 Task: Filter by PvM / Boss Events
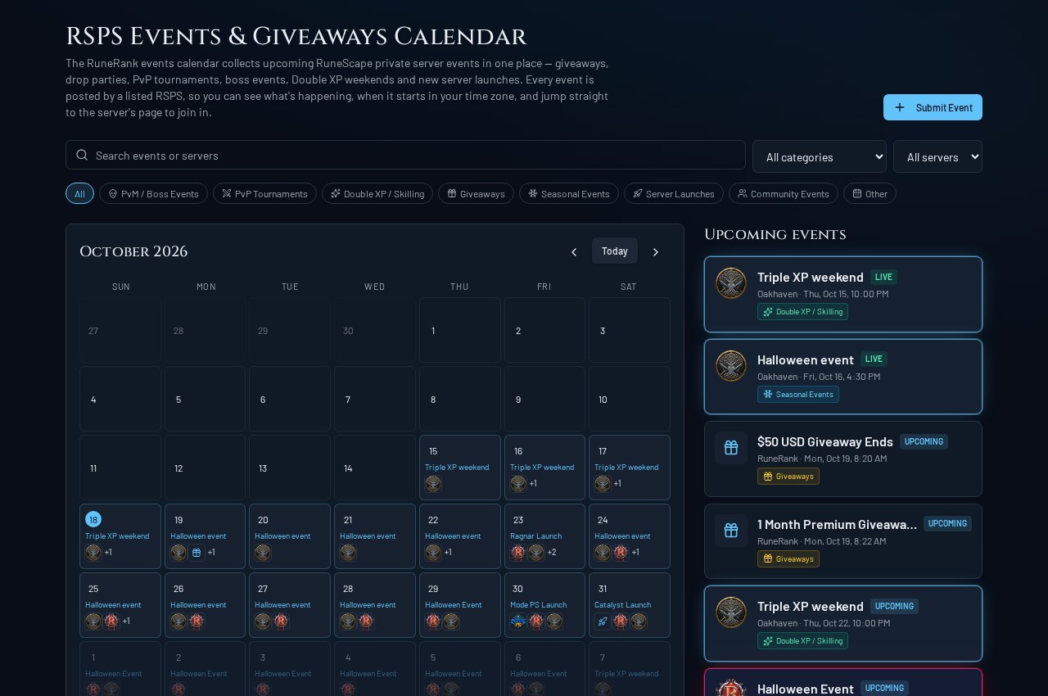pyautogui.click(x=153, y=193)
